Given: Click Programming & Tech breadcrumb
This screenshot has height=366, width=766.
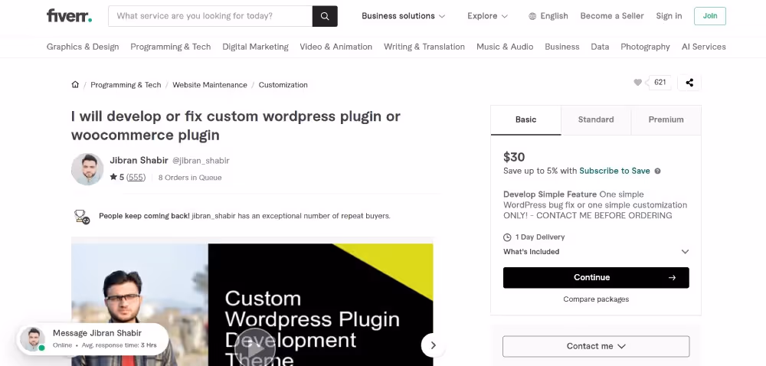Looking at the screenshot, I should point(126,85).
